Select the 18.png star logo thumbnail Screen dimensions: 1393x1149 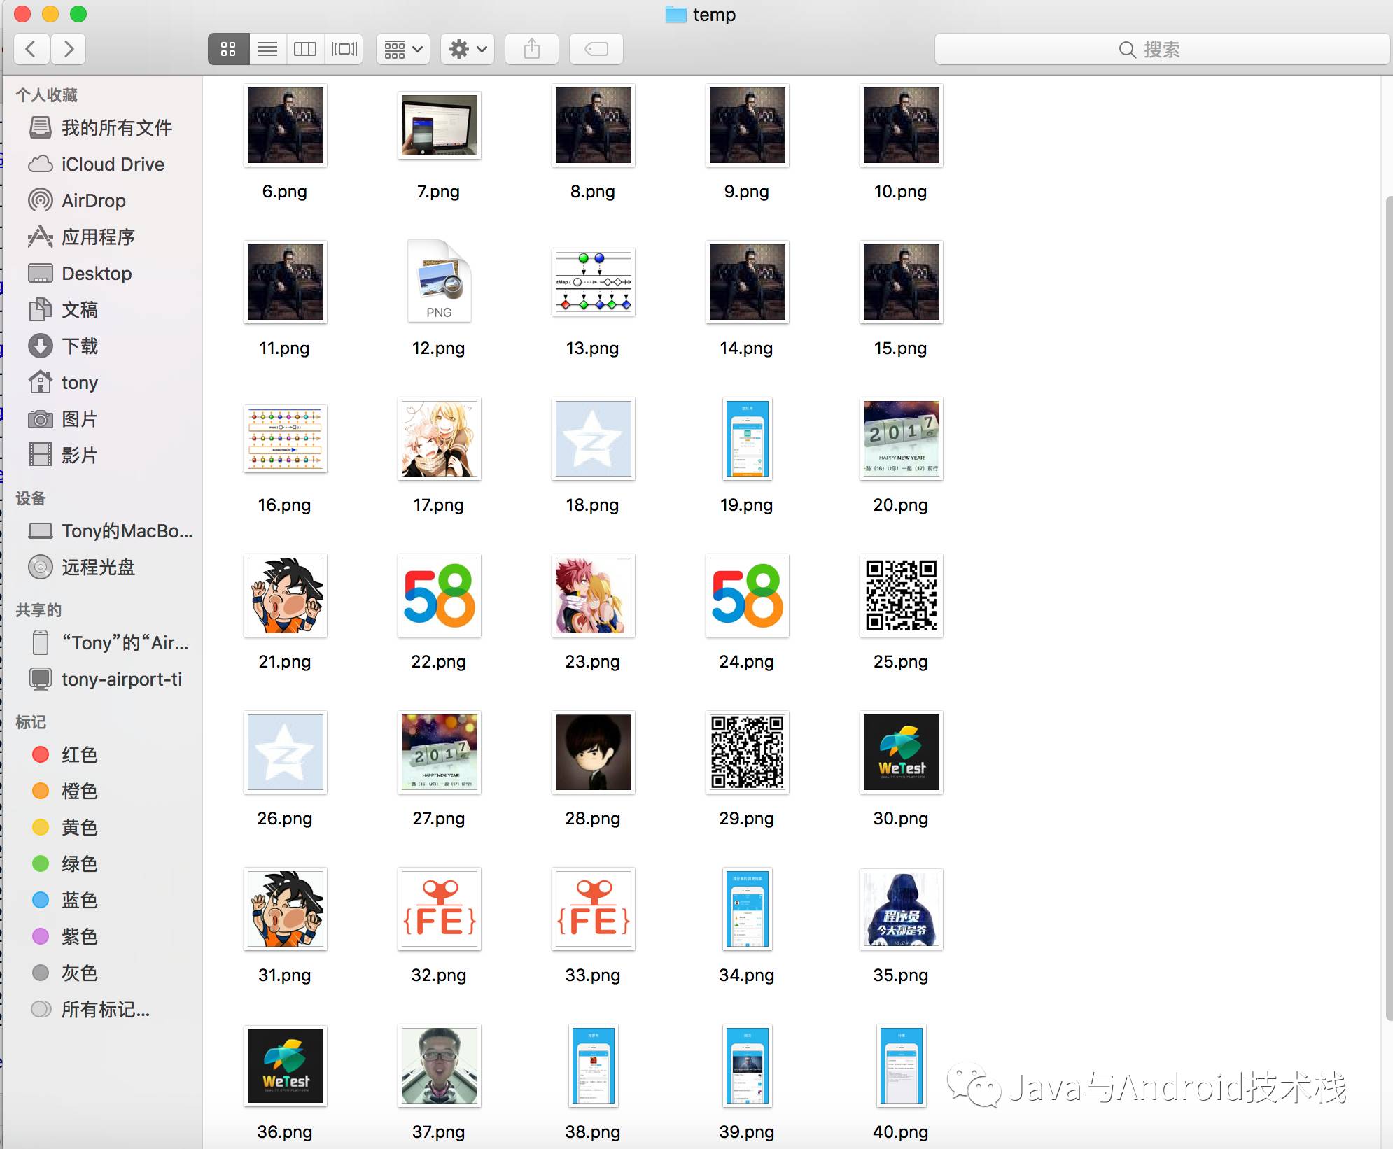pyautogui.click(x=594, y=439)
